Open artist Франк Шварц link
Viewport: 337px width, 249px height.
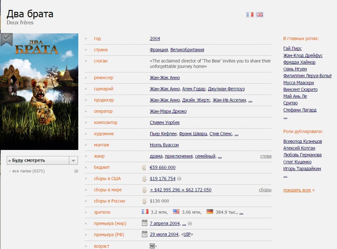point(193,134)
